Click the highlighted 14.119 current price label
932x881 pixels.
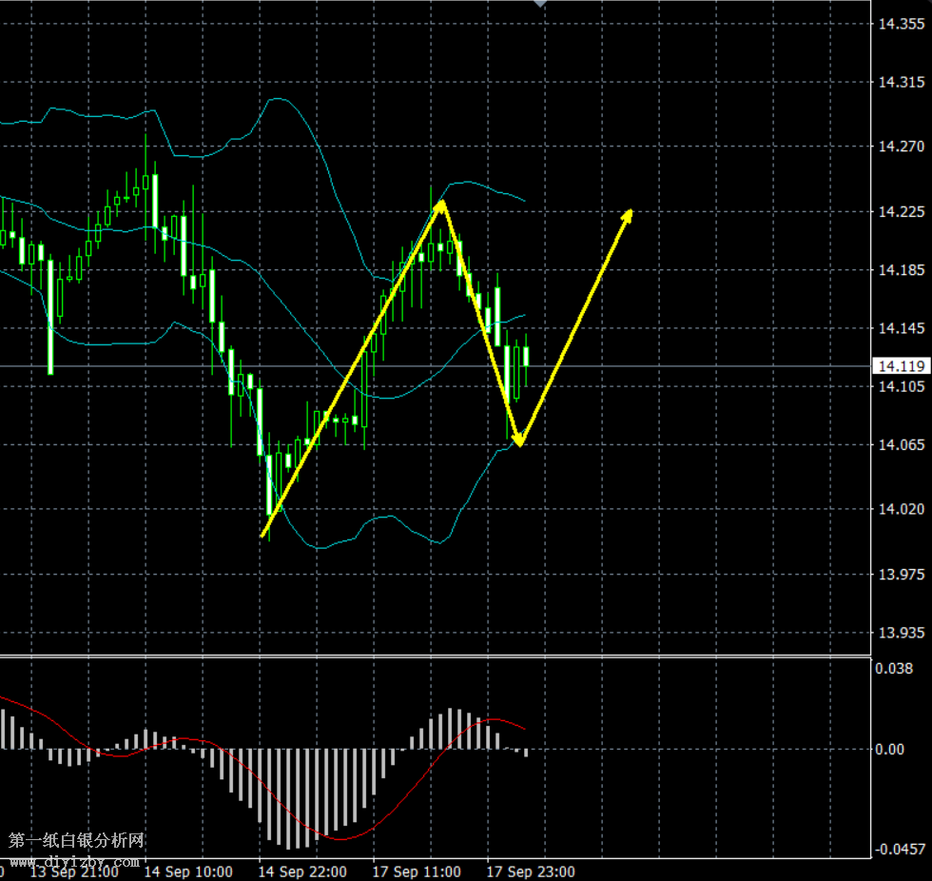click(895, 366)
